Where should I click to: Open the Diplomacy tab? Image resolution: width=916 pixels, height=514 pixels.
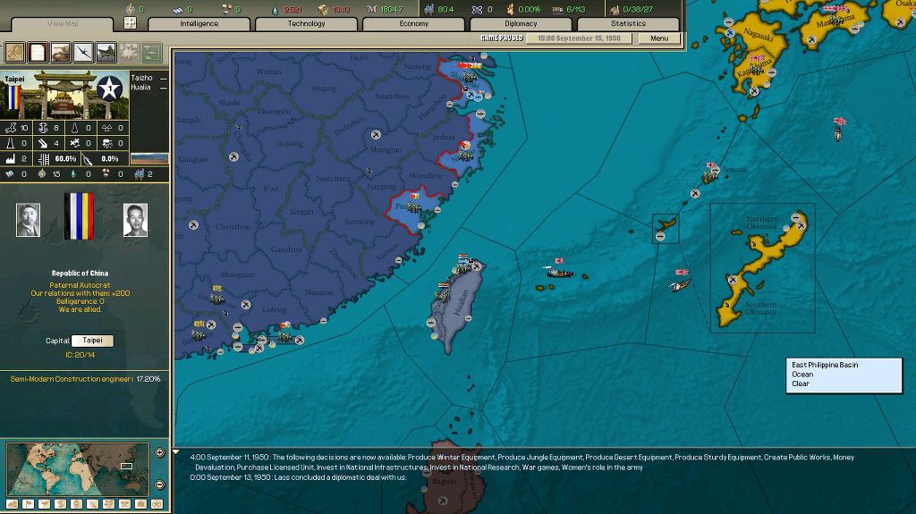521,24
